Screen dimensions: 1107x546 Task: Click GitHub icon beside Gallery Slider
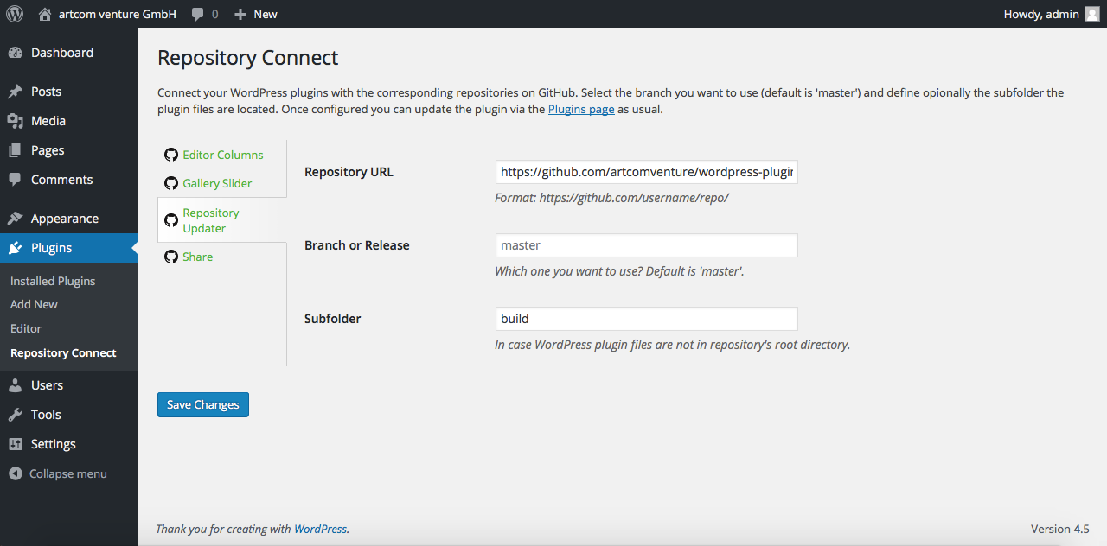[x=171, y=183]
